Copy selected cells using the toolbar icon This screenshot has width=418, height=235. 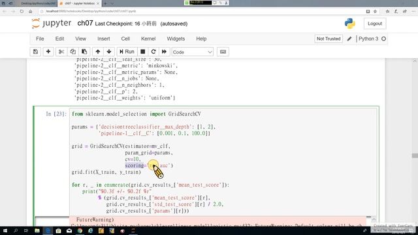(72, 52)
